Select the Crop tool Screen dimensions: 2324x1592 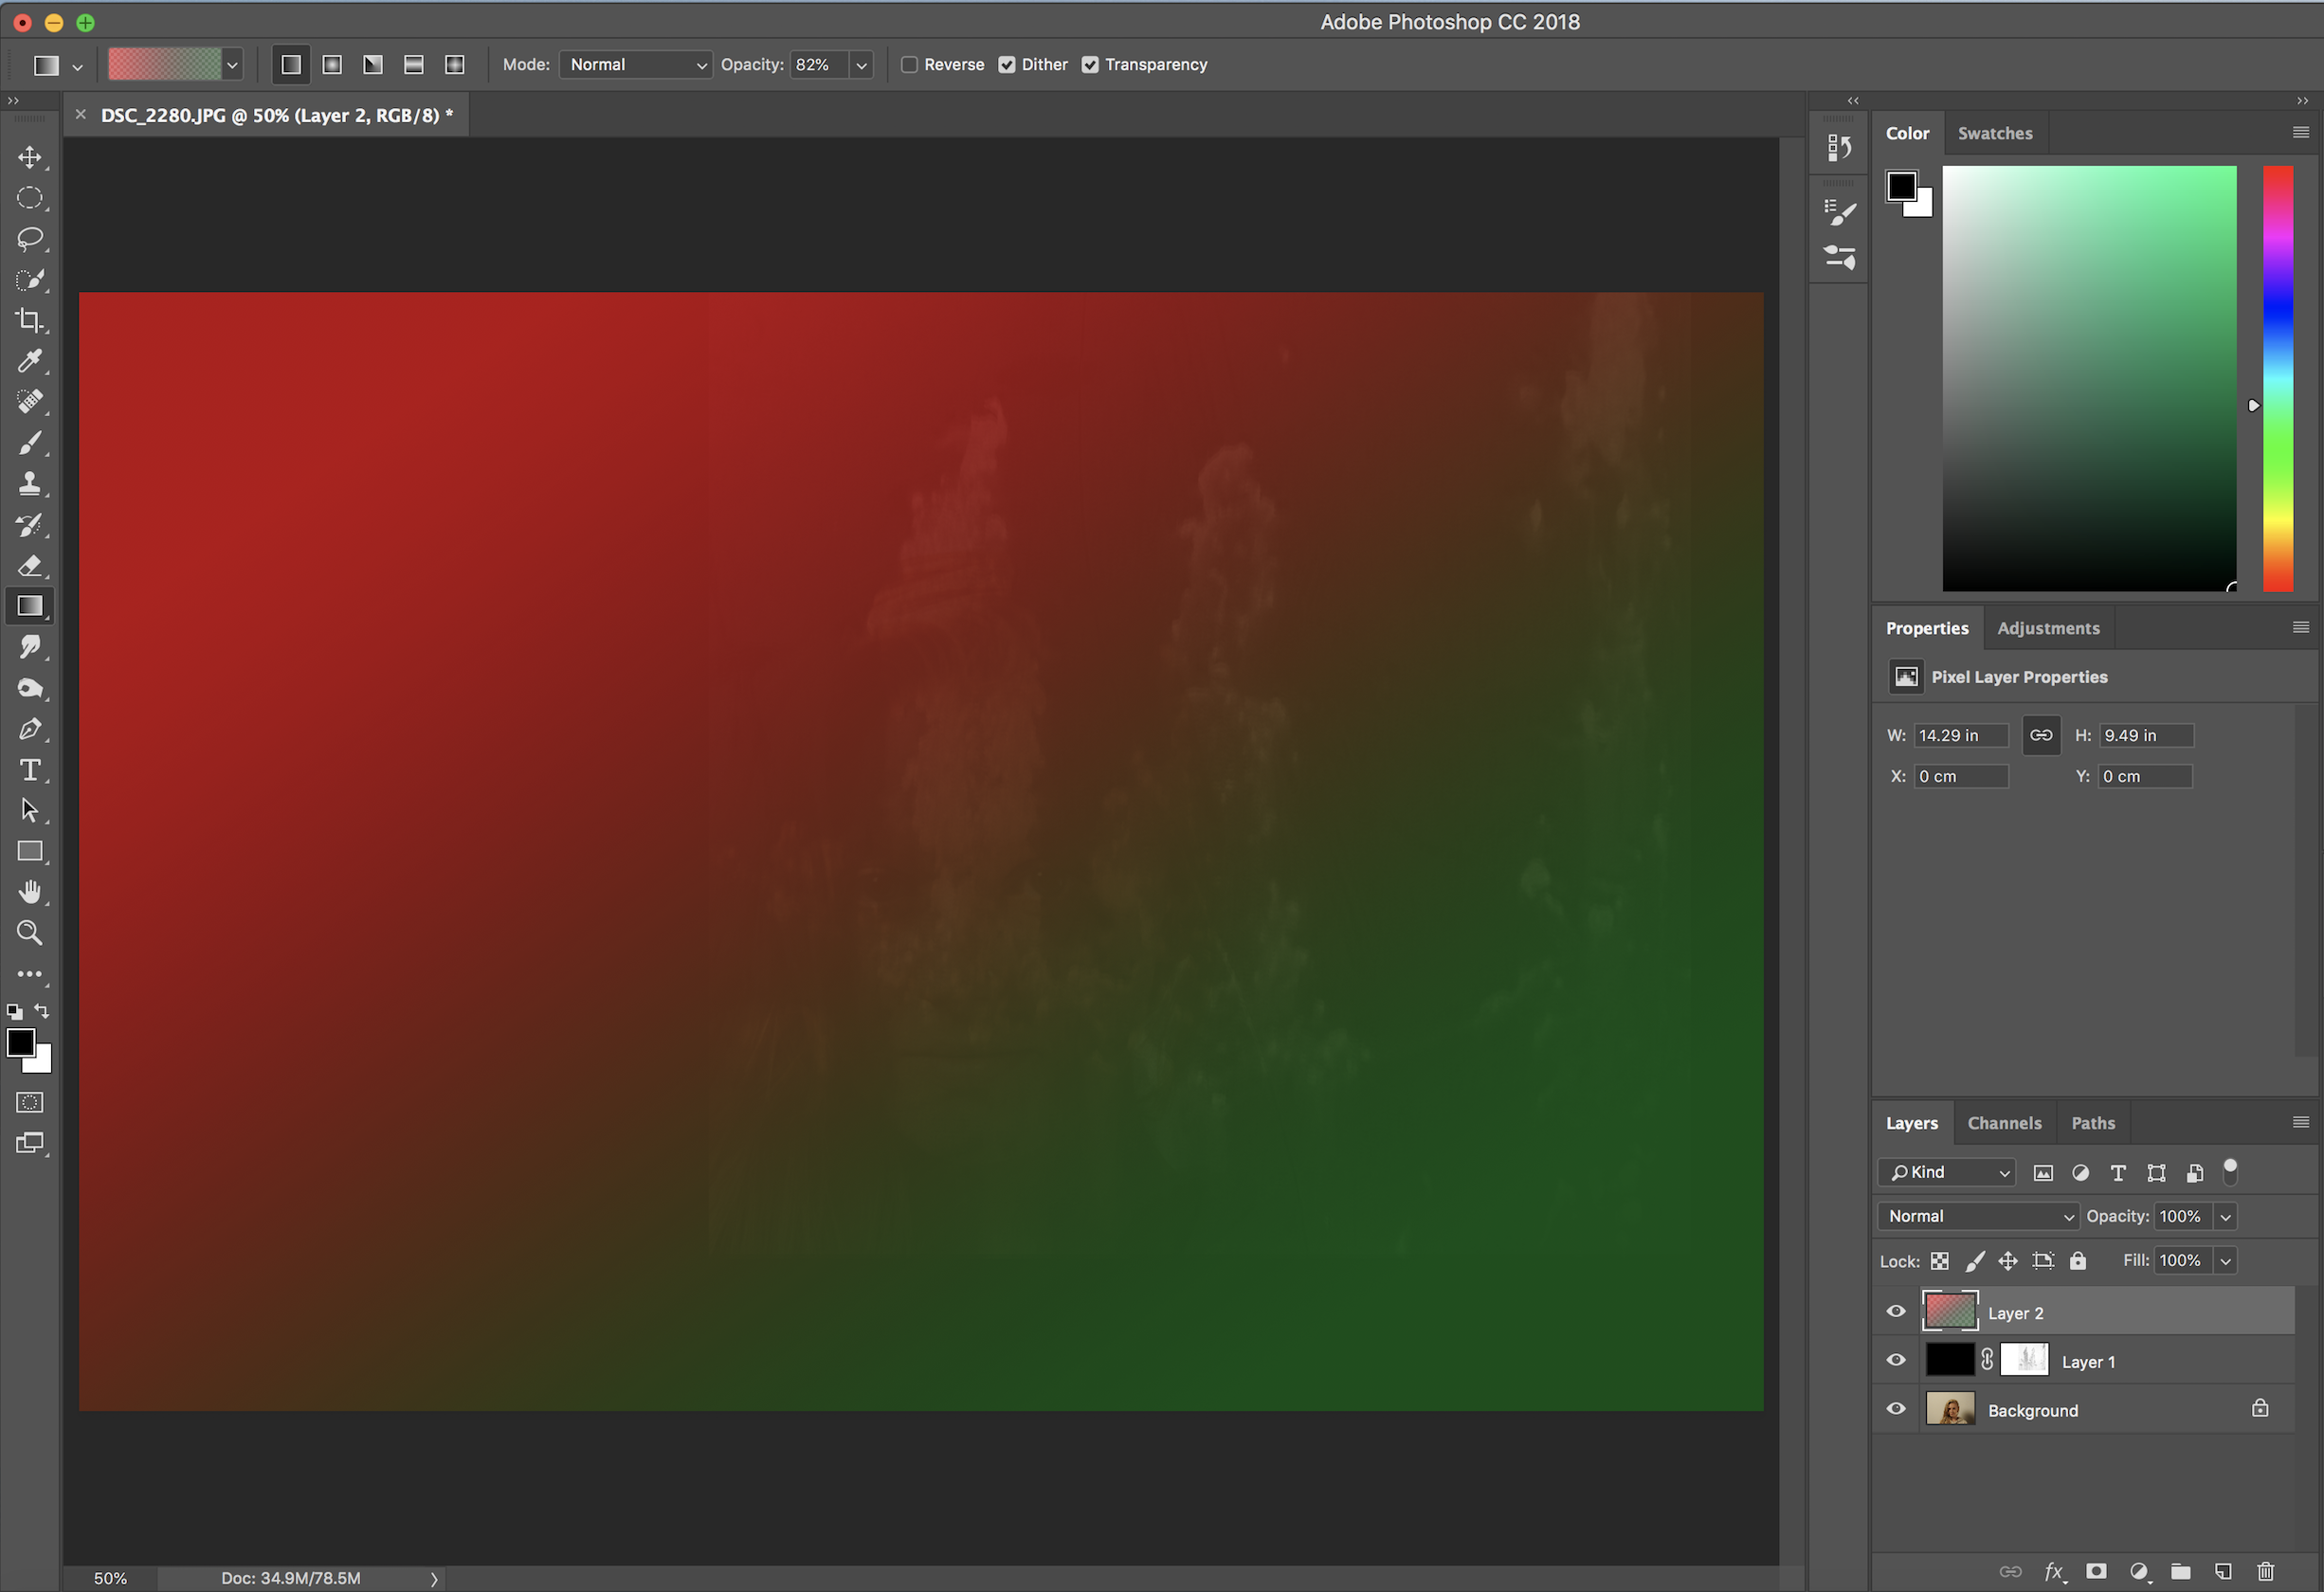(x=30, y=320)
